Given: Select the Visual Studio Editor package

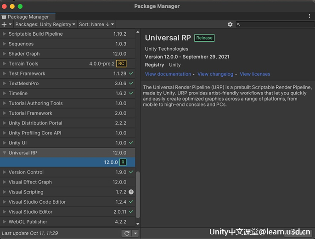Looking at the screenshot, I should [x=67, y=212].
